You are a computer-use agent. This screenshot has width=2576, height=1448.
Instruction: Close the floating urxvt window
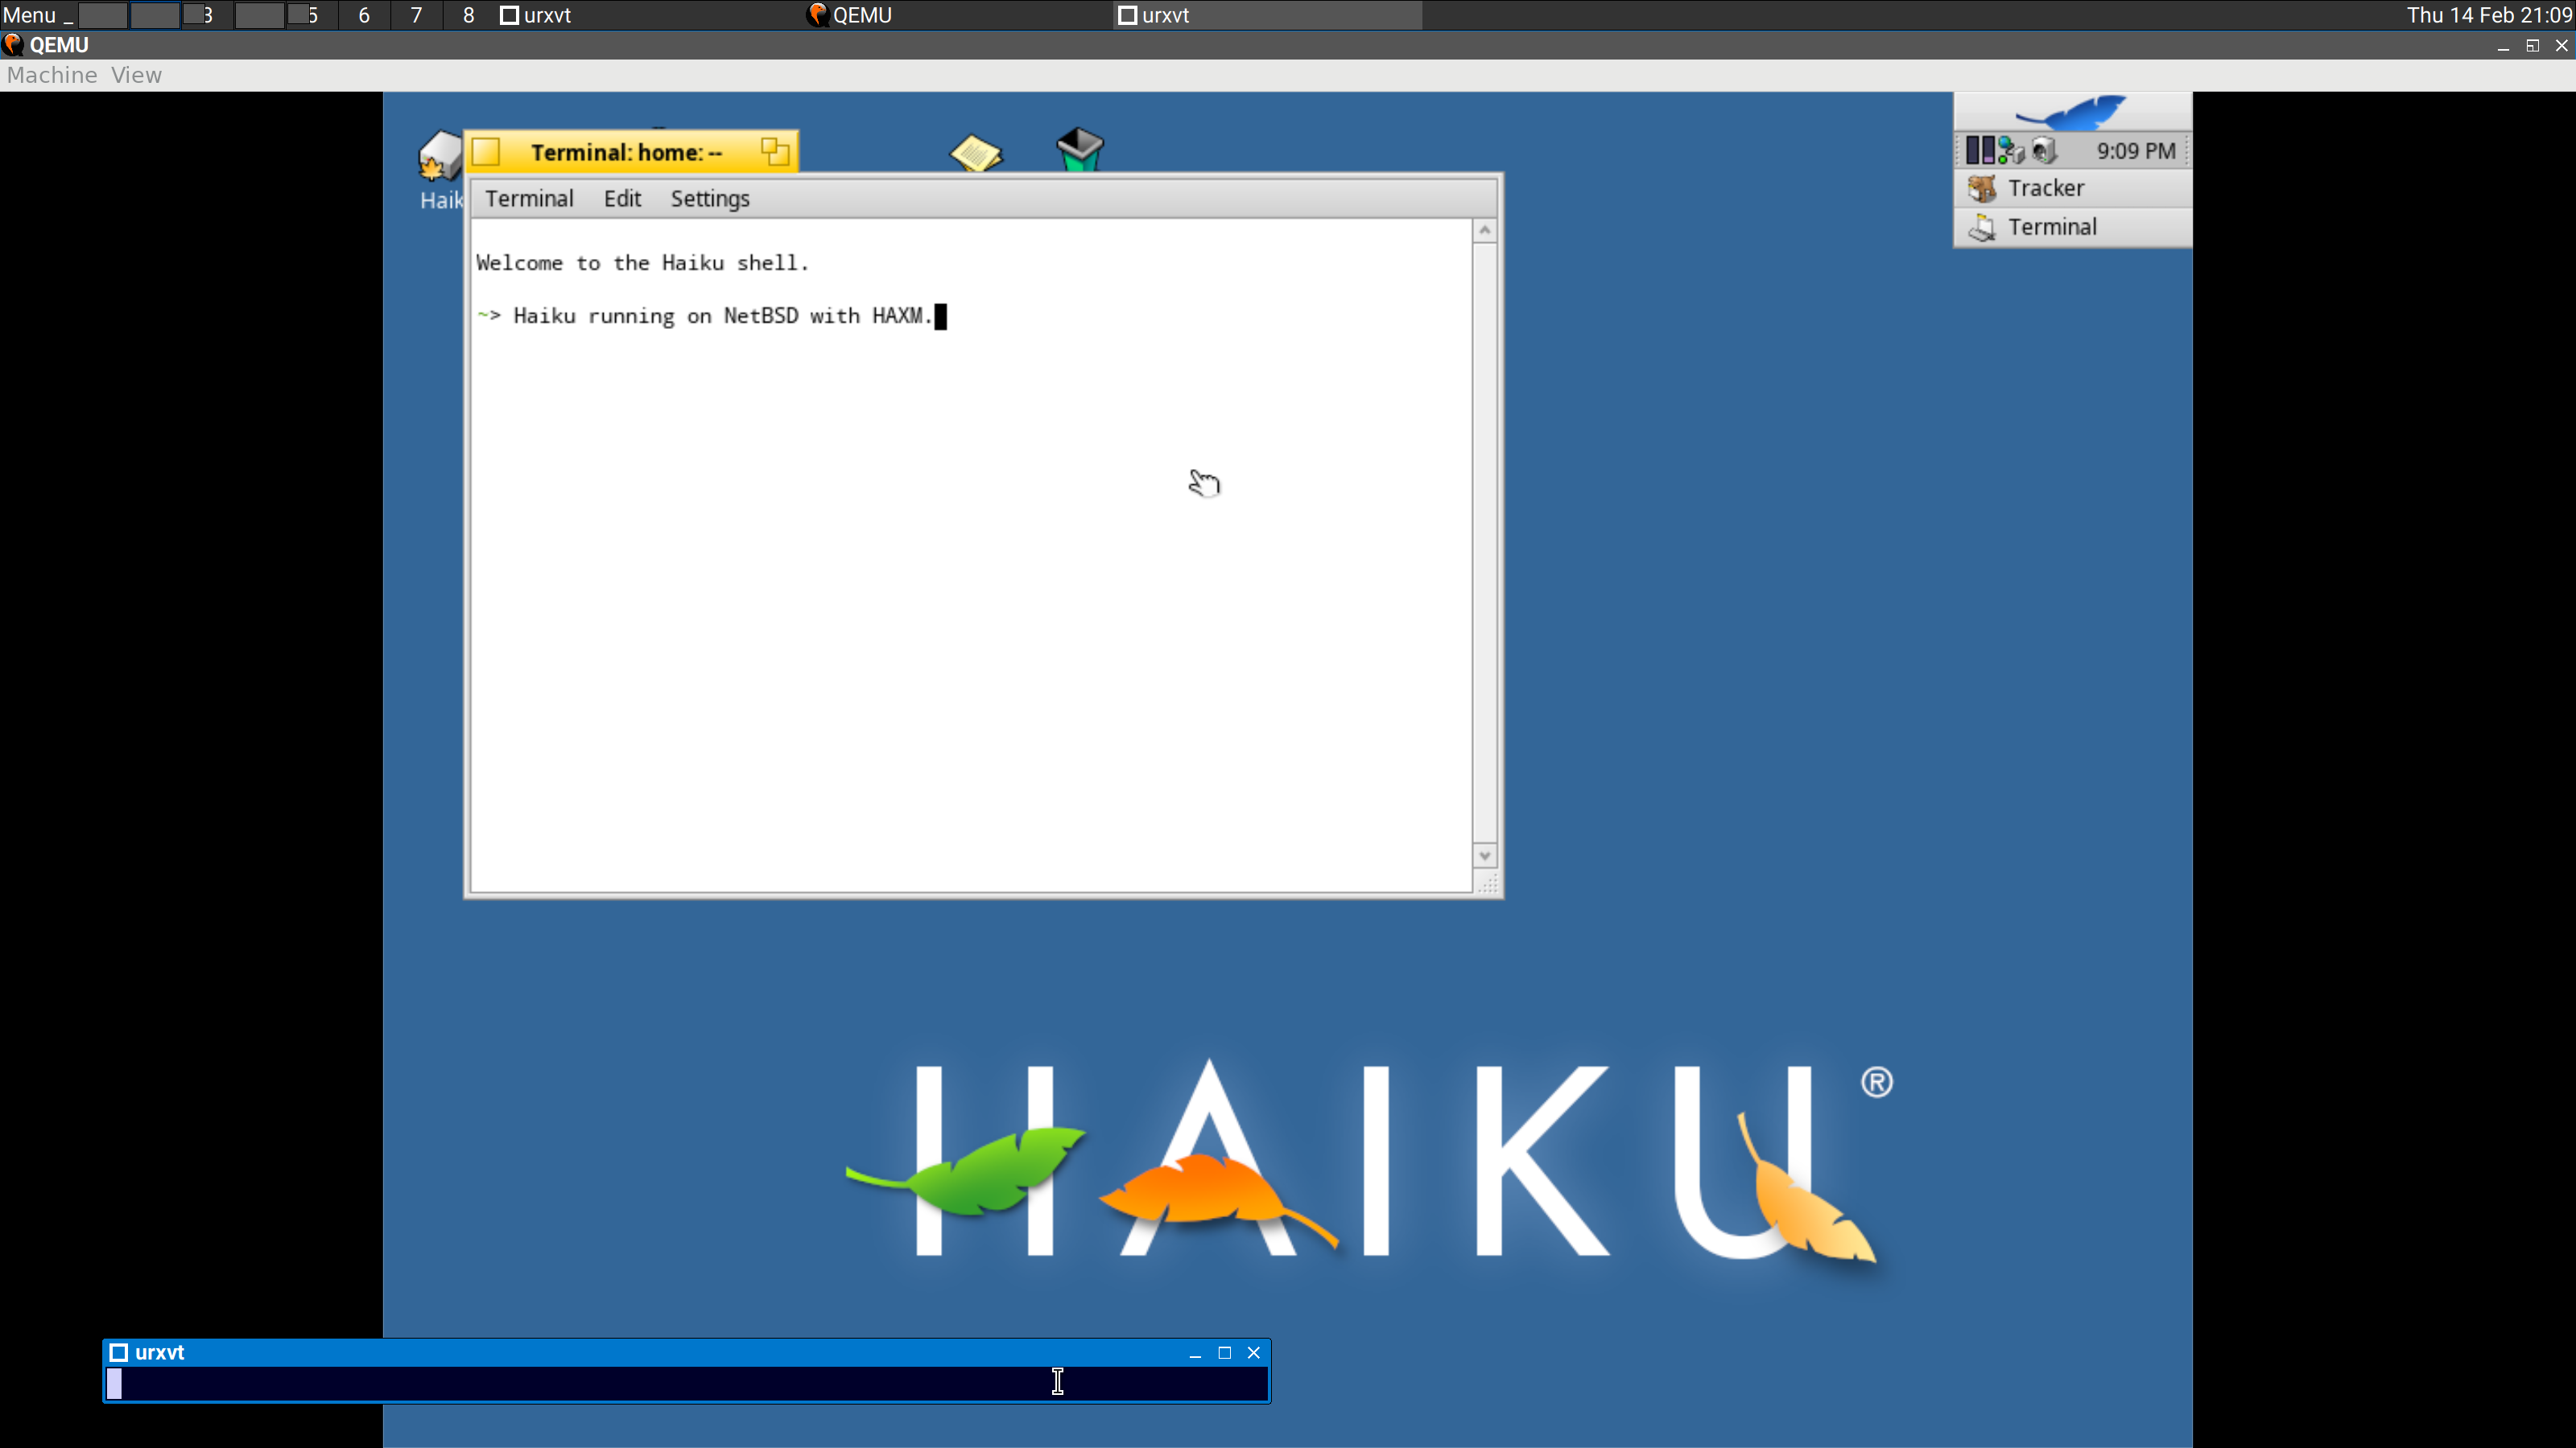[x=1253, y=1353]
